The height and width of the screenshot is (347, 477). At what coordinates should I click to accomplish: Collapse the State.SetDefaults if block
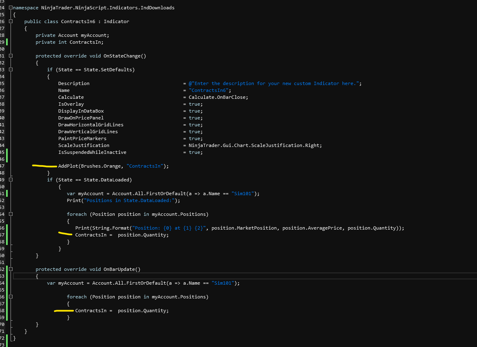[11, 70]
